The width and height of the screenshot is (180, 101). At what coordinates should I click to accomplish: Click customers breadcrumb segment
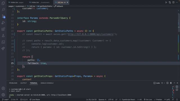pyautogui.click(x=20, y=6)
